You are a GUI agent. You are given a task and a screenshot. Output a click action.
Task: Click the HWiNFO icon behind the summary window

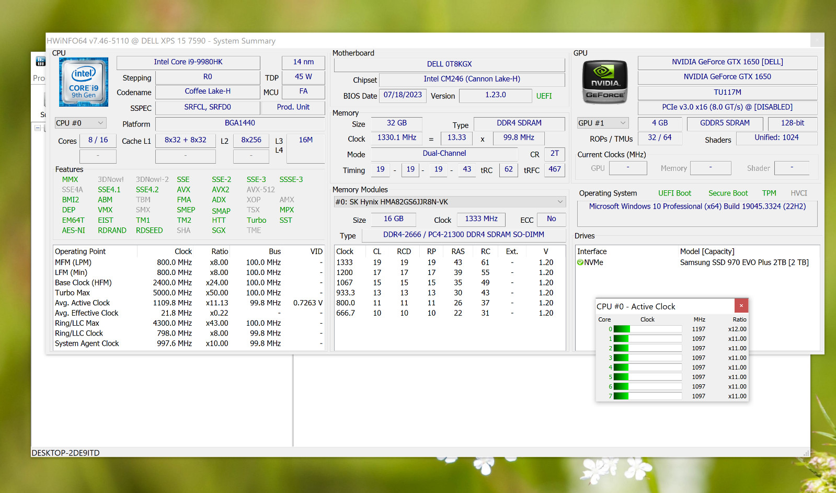tap(40, 62)
